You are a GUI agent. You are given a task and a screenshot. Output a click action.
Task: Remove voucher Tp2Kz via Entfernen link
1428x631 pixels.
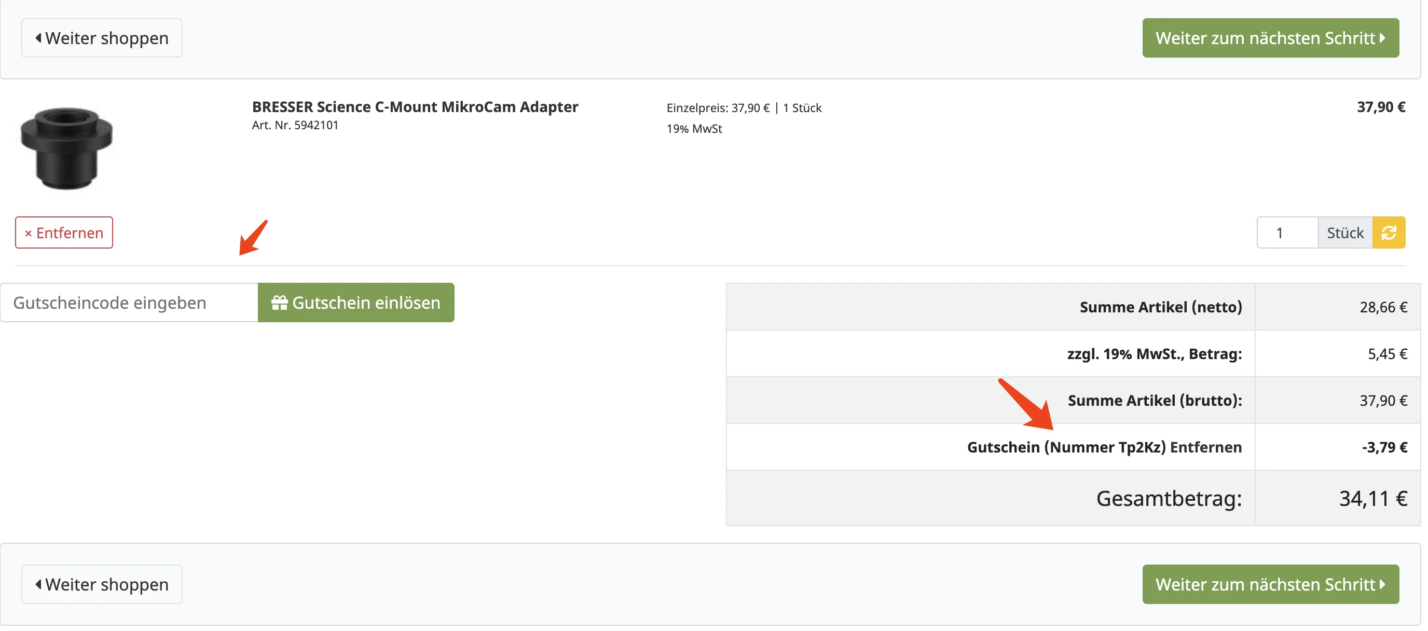coord(1206,447)
